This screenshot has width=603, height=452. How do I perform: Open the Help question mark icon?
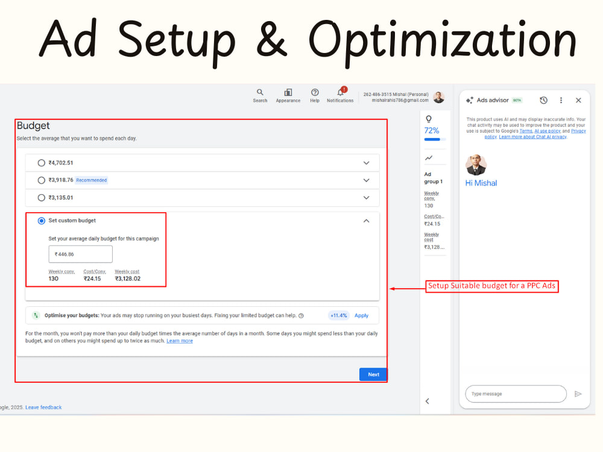coord(315,92)
